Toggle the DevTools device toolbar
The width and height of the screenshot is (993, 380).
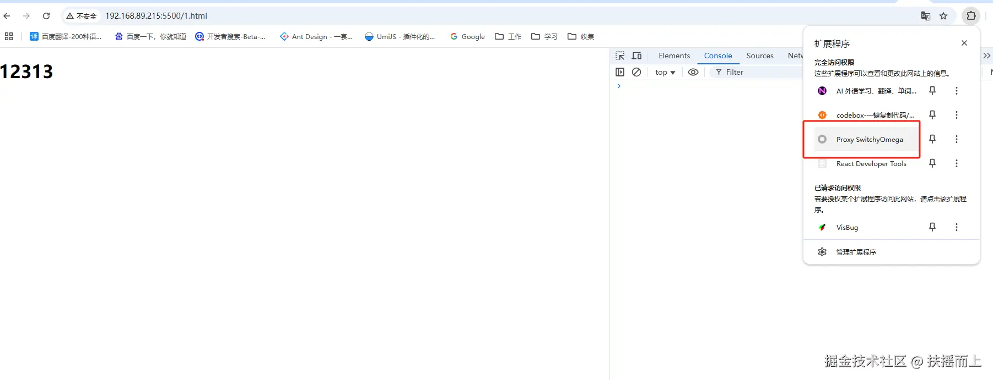point(637,56)
